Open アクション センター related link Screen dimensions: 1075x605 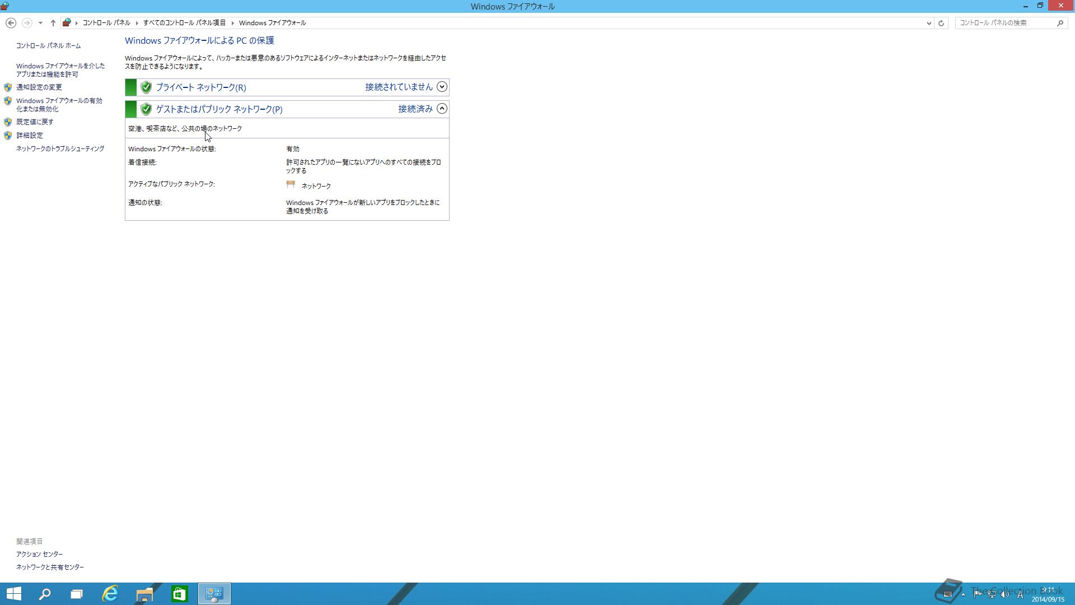(x=39, y=554)
